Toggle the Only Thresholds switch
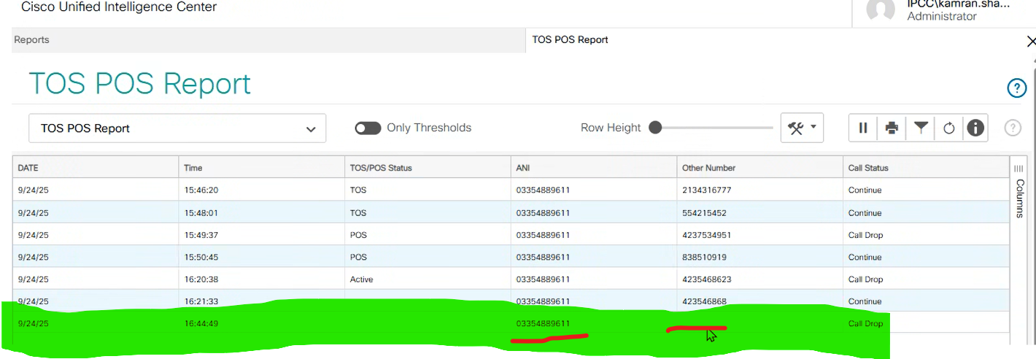 [x=368, y=128]
